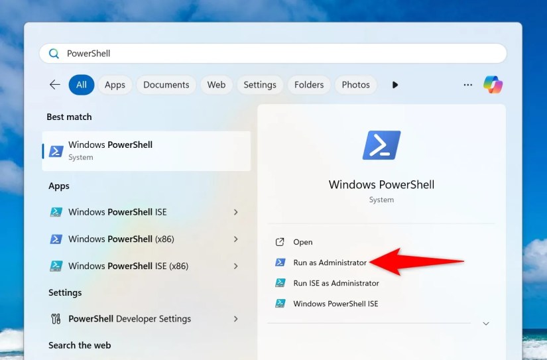This screenshot has width=547, height=360.
Task: Click the Windows PowerShell best match icon
Action: [x=56, y=151]
